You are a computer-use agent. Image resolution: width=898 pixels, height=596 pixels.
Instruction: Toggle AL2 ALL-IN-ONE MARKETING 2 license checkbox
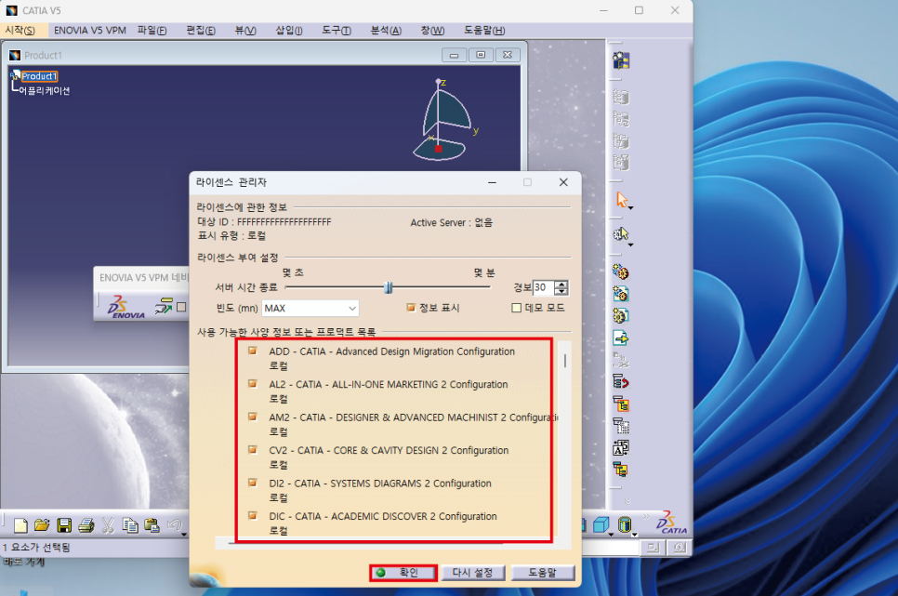[x=252, y=384]
